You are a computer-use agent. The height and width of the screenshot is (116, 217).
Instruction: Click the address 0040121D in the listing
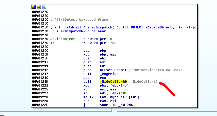coord(40,82)
